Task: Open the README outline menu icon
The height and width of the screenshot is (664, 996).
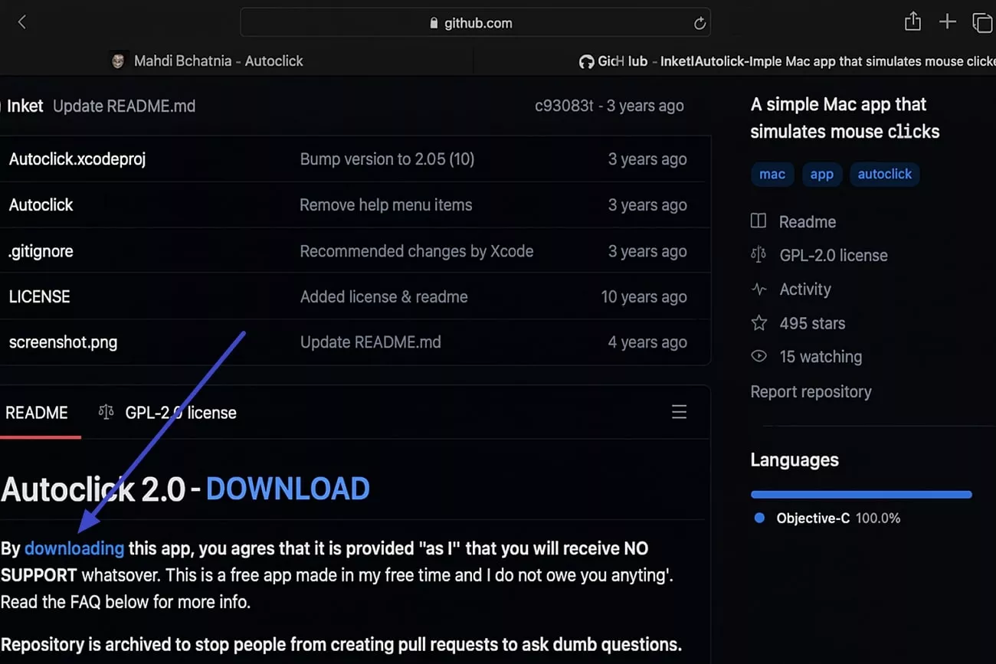Action: click(679, 412)
